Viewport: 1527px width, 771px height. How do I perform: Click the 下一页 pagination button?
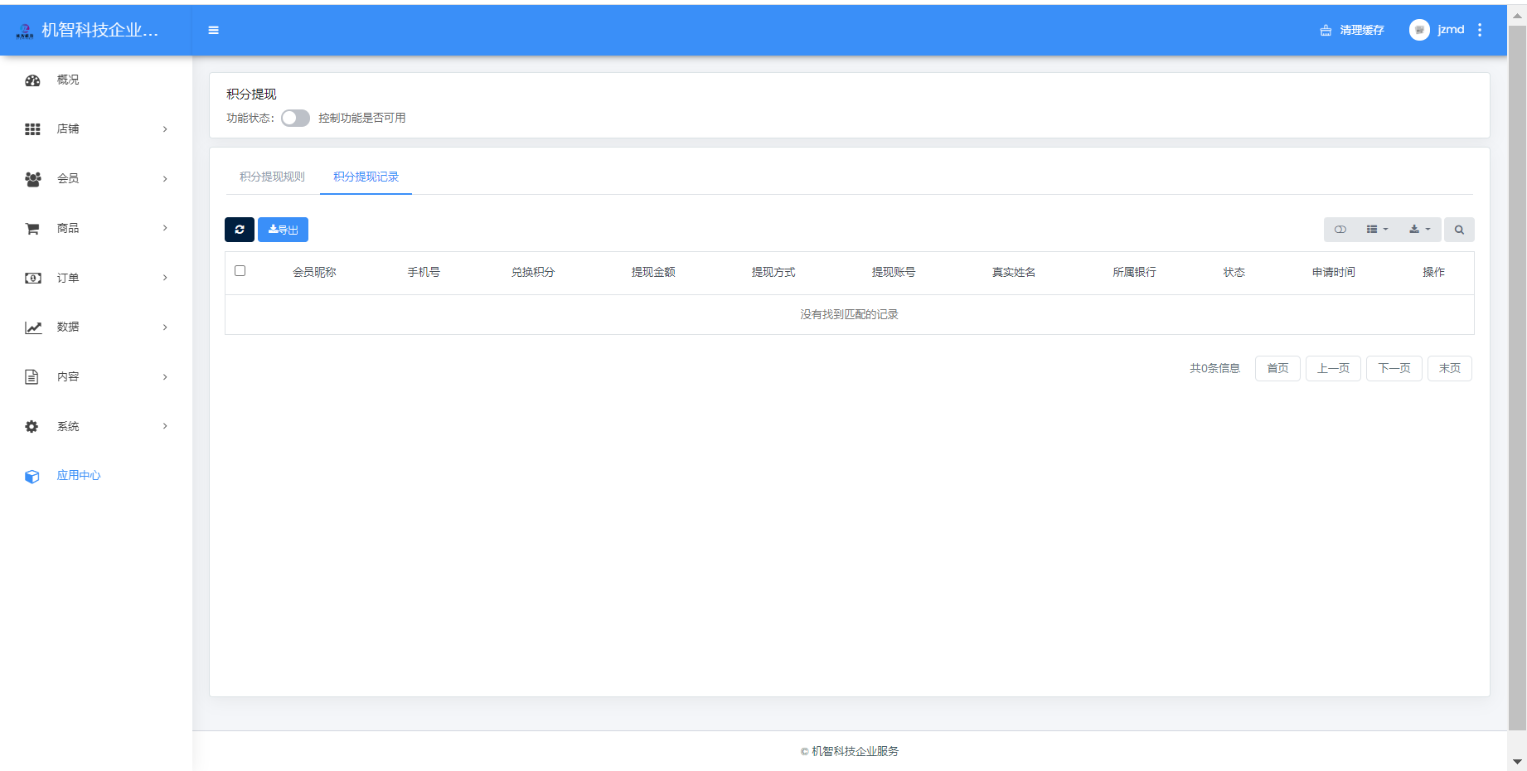pyautogui.click(x=1394, y=368)
